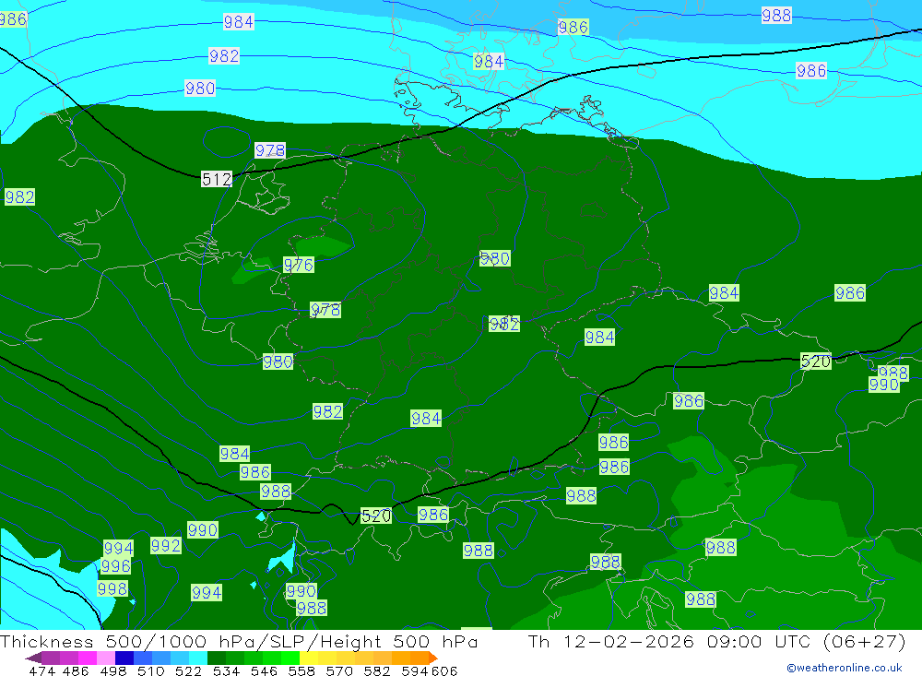922x676 pixels.
Task: Click legend value 522
Action: [188, 670]
